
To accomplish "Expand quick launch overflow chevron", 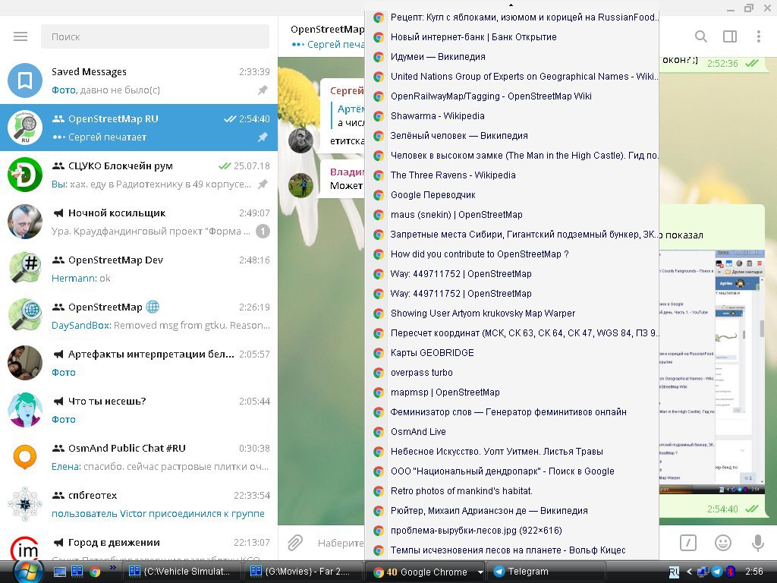I will (x=112, y=568).
